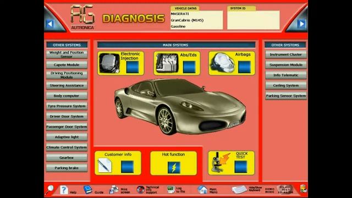Click the DEMO MODE label
The image size is (352, 198).
(269, 191)
